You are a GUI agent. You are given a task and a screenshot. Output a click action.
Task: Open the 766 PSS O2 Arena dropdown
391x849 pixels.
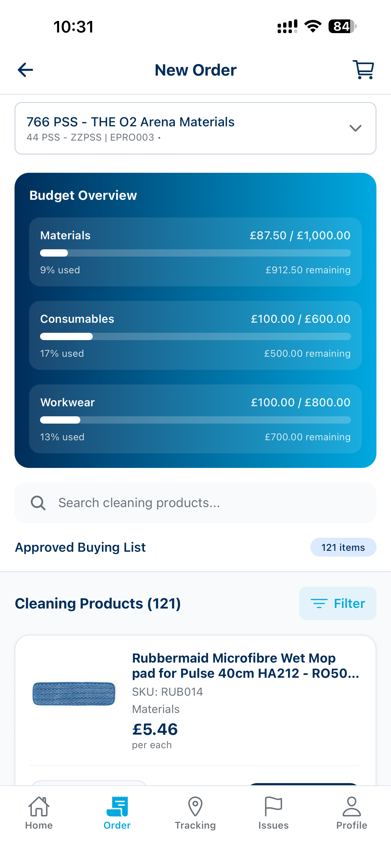pyautogui.click(x=195, y=128)
